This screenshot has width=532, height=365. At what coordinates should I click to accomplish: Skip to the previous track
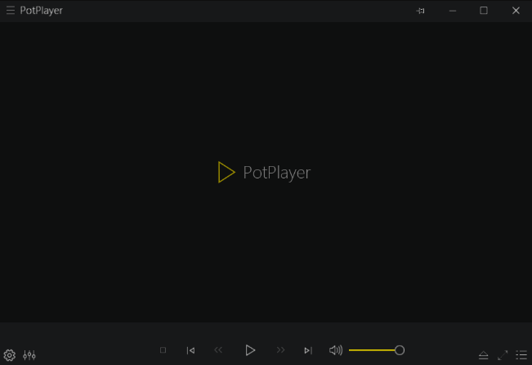pyautogui.click(x=190, y=350)
